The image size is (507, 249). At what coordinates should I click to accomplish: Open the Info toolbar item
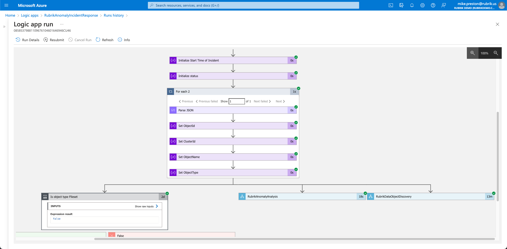(x=124, y=40)
